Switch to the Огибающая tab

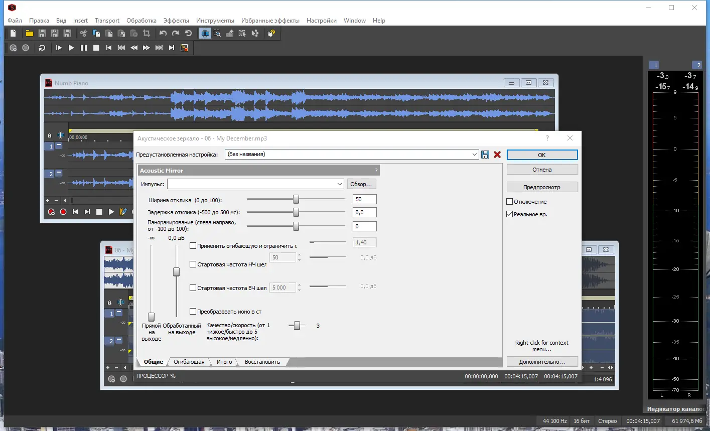pos(189,362)
